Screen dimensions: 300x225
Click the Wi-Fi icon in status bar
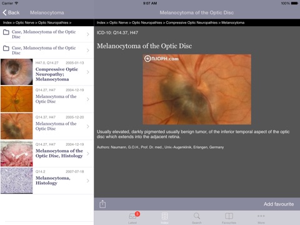tap(16, 3)
